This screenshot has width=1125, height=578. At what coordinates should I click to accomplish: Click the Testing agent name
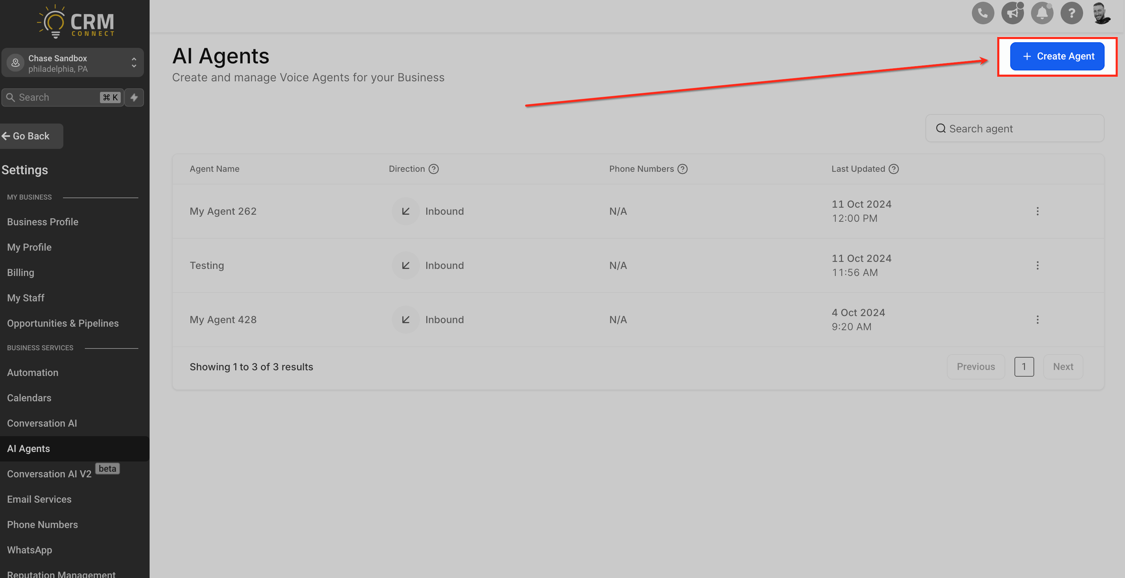[207, 266]
